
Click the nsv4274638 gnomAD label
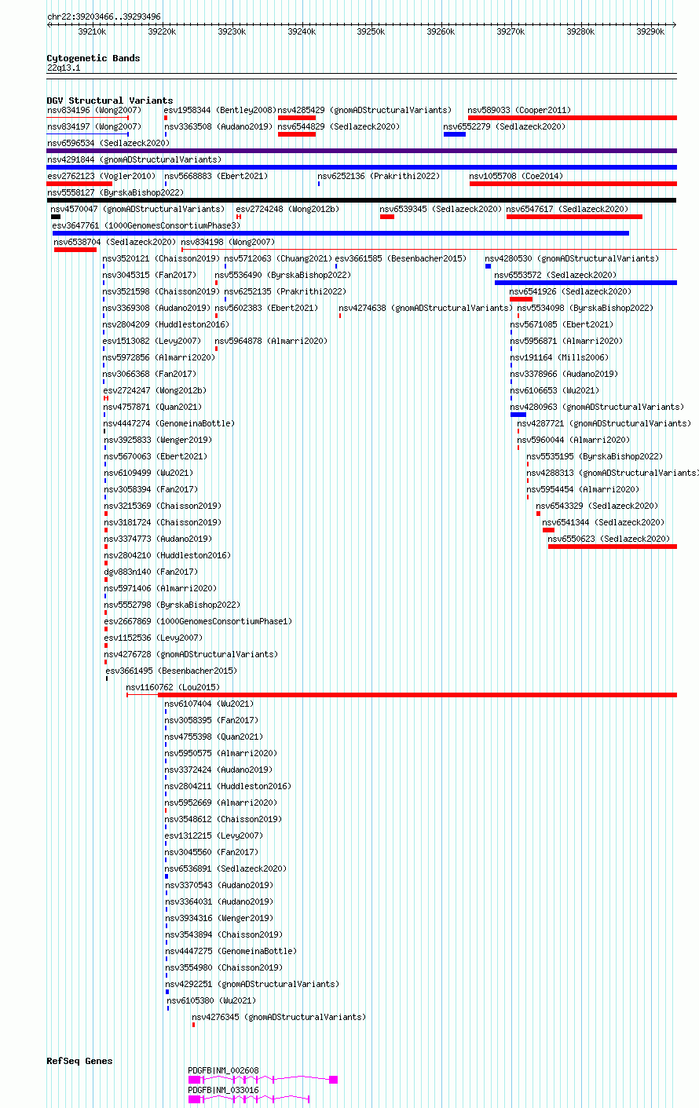[x=426, y=308]
